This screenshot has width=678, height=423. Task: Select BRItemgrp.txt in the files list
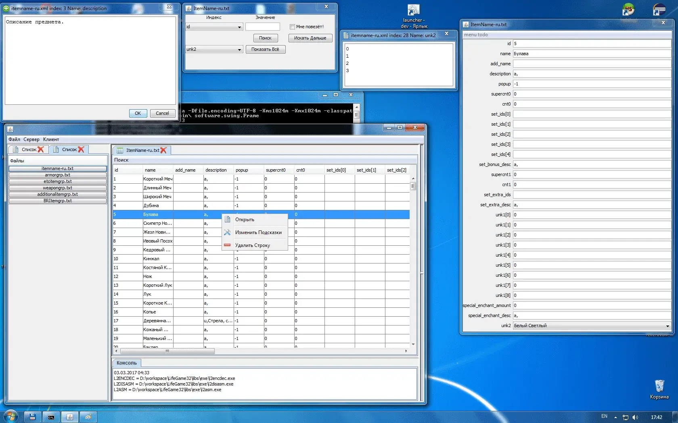pyautogui.click(x=57, y=201)
